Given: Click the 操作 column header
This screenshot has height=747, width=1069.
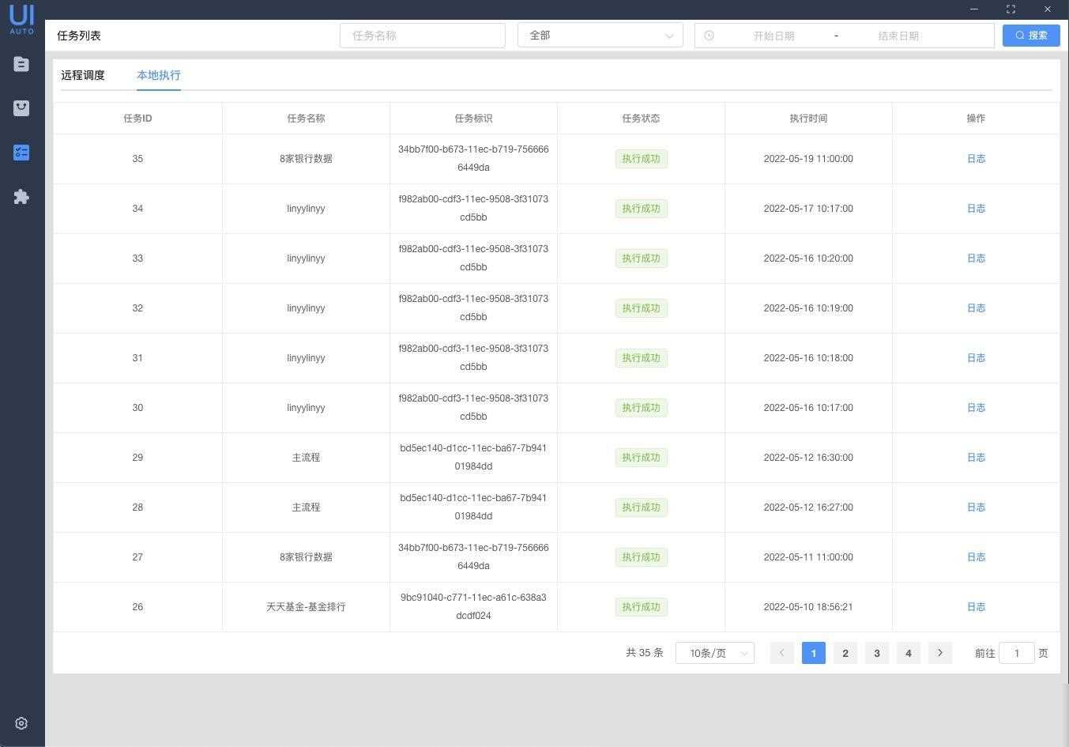Looking at the screenshot, I should pos(976,119).
